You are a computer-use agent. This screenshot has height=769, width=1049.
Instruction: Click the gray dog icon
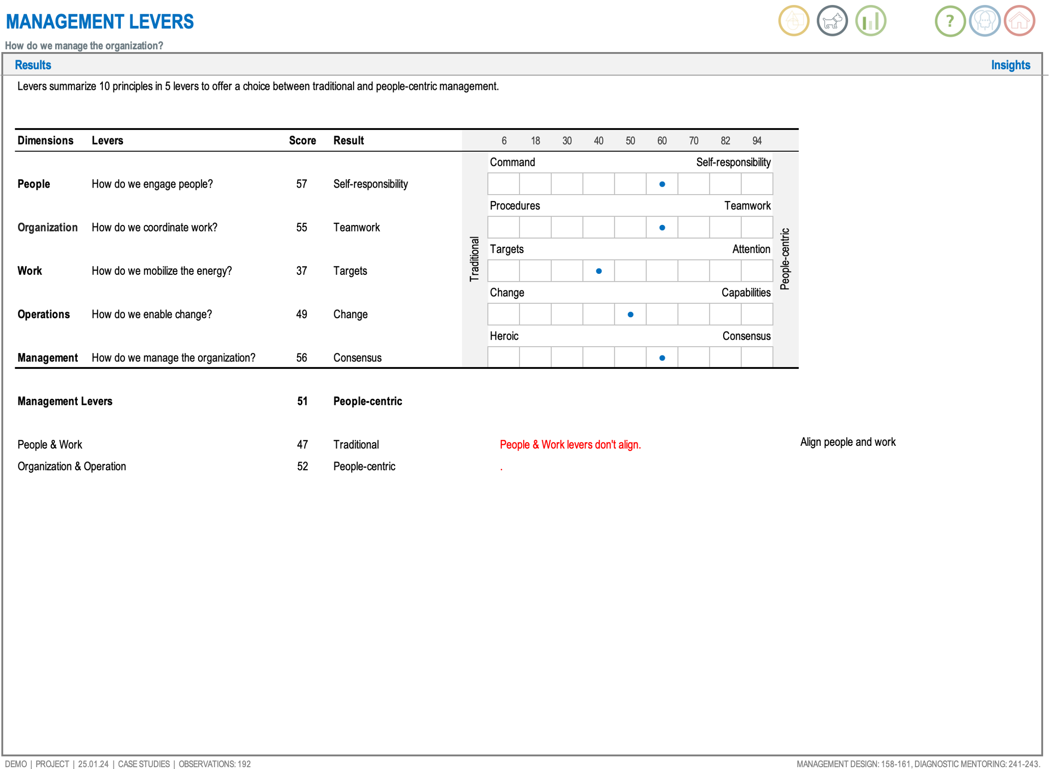(832, 21)
